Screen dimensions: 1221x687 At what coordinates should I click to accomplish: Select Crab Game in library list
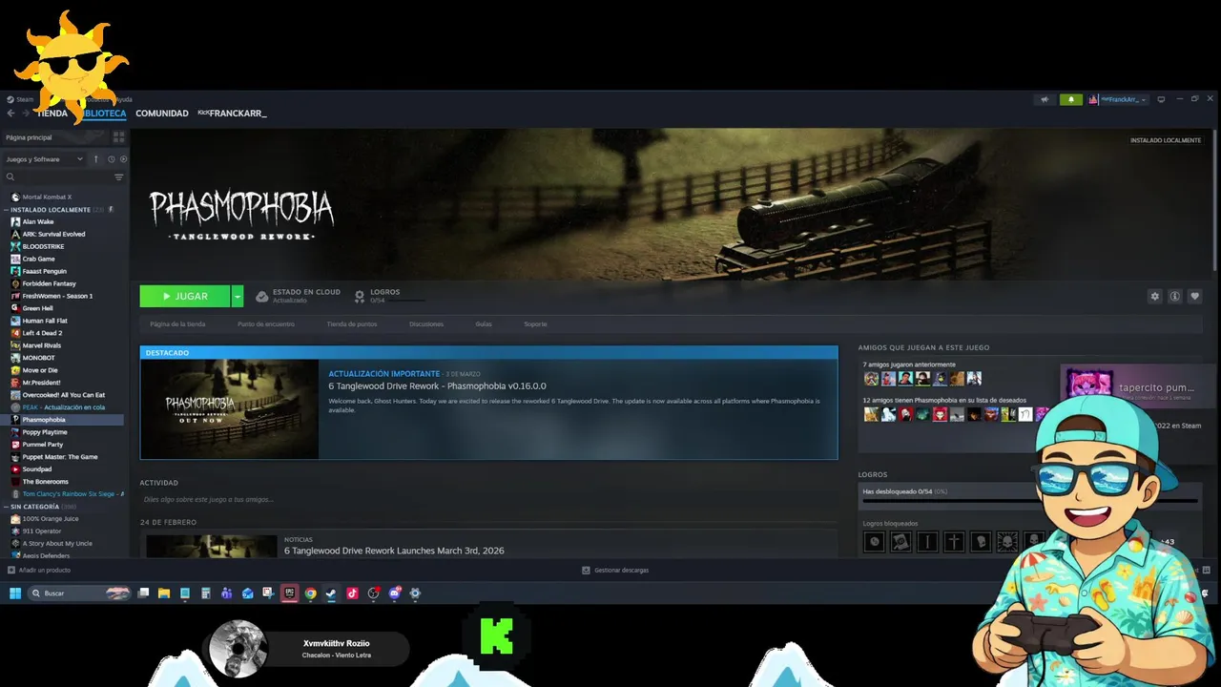coord(39,259)
